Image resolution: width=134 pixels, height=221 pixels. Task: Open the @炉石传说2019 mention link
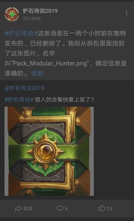[24, 88]
